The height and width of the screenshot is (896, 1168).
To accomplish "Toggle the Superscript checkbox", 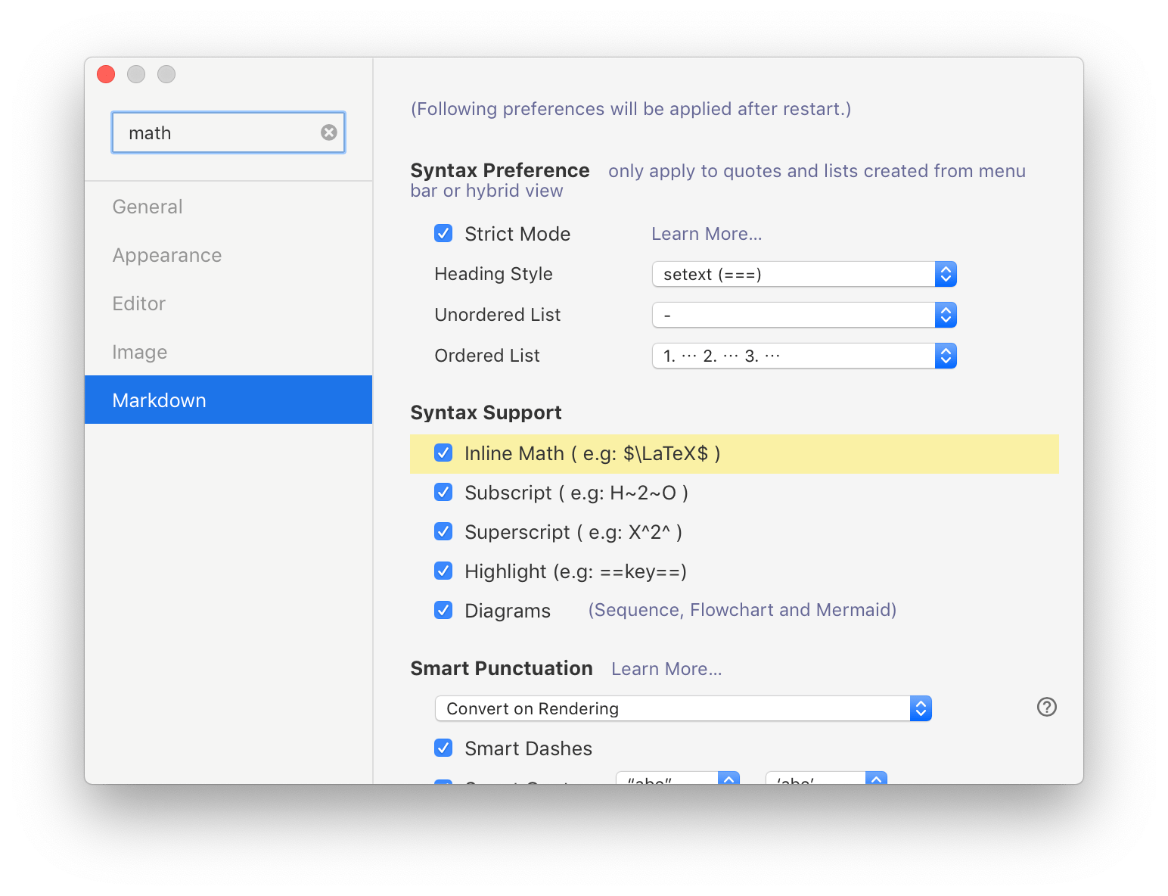I will (x=443, y=531).
